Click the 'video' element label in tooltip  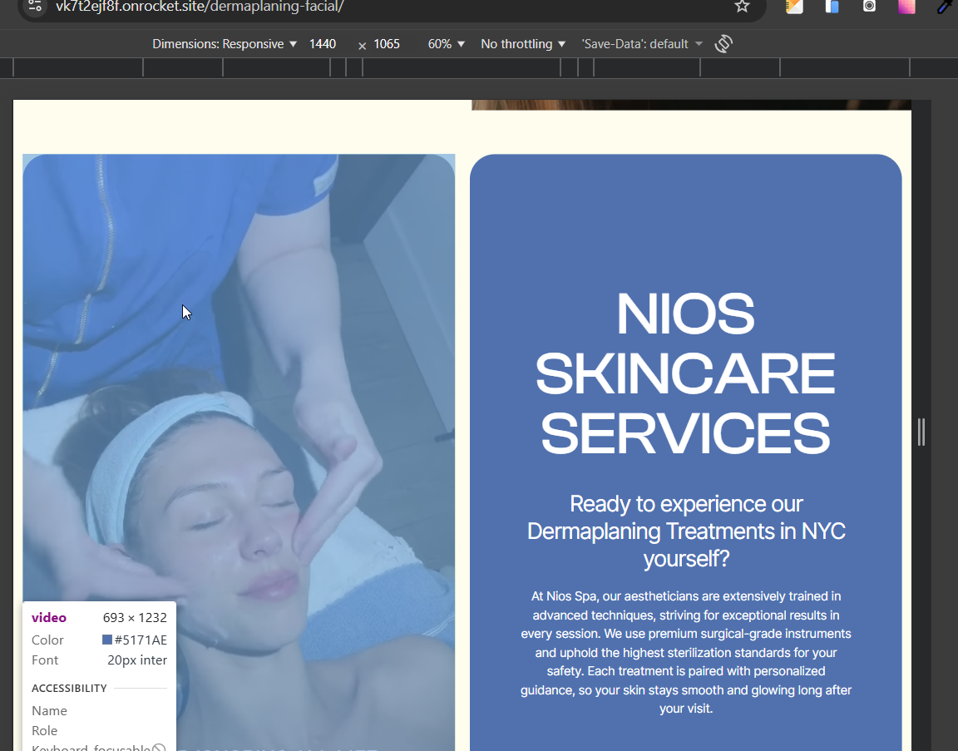(x=49, y=618)
